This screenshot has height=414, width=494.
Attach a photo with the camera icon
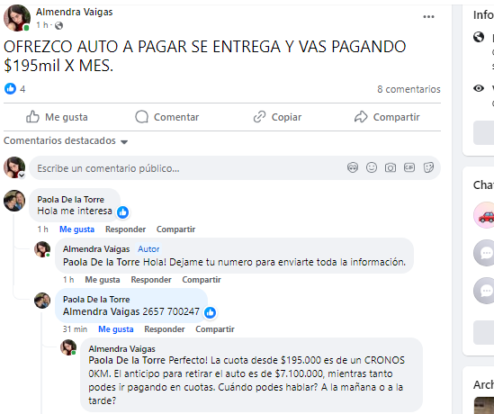[x=391, y=167]
